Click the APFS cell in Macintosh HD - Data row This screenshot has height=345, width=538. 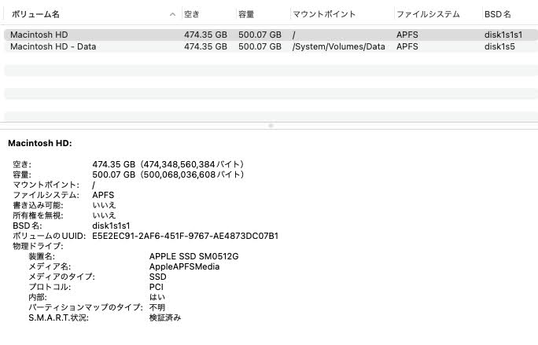pos(407,46)
